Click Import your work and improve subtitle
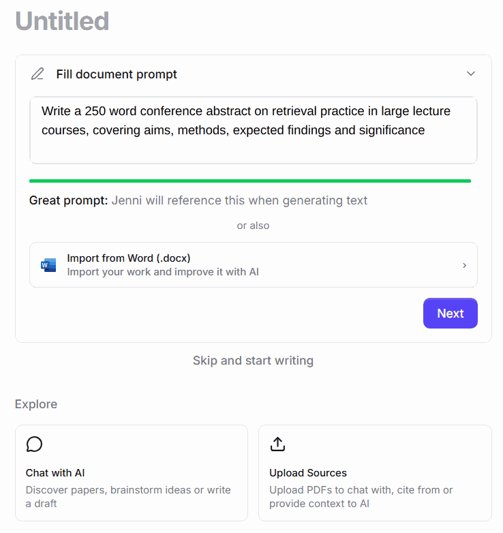 point(163,272)
